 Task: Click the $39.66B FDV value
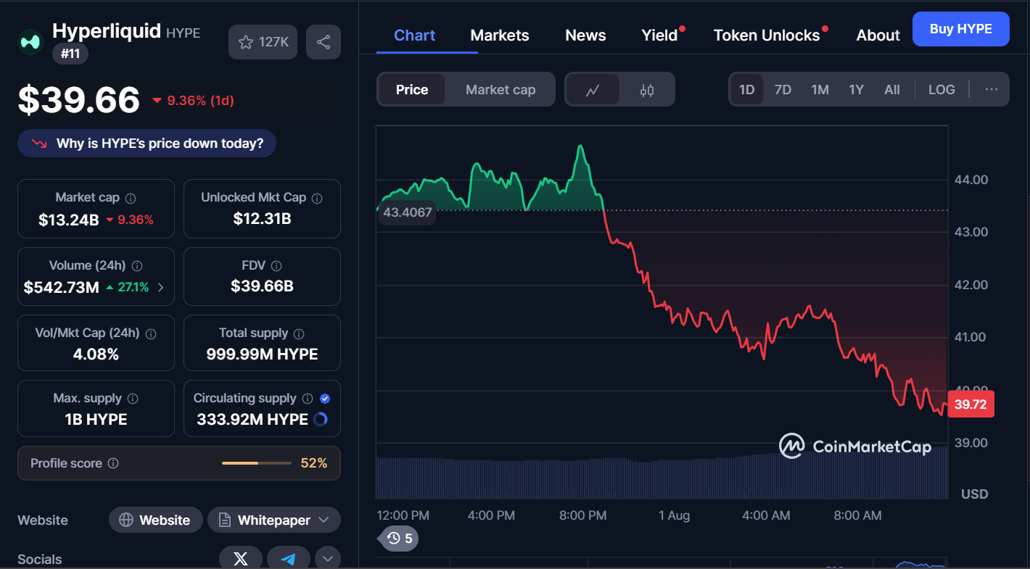coord(263,286)
